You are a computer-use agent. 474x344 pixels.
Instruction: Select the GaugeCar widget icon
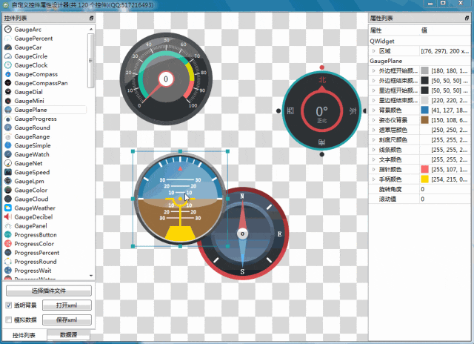8,47
